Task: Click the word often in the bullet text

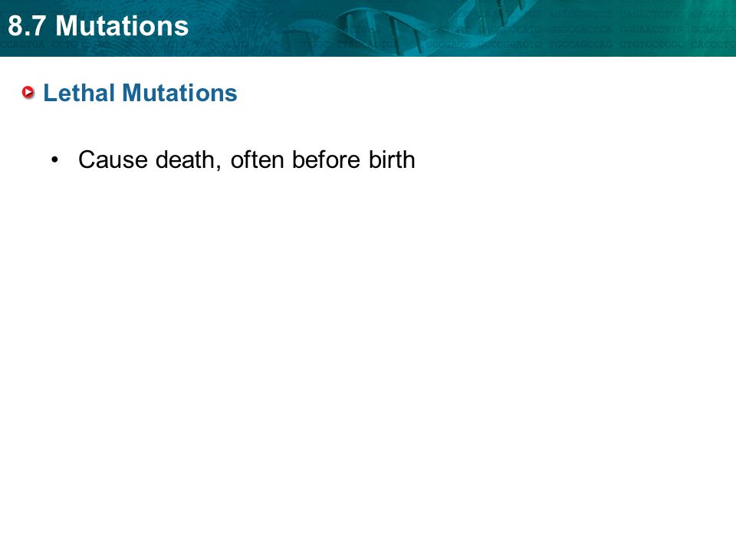Action: tap(258, 160)
